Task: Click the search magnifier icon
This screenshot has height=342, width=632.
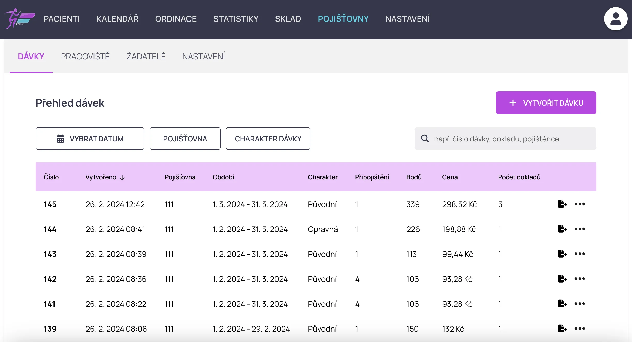Action: pos(425,139)
